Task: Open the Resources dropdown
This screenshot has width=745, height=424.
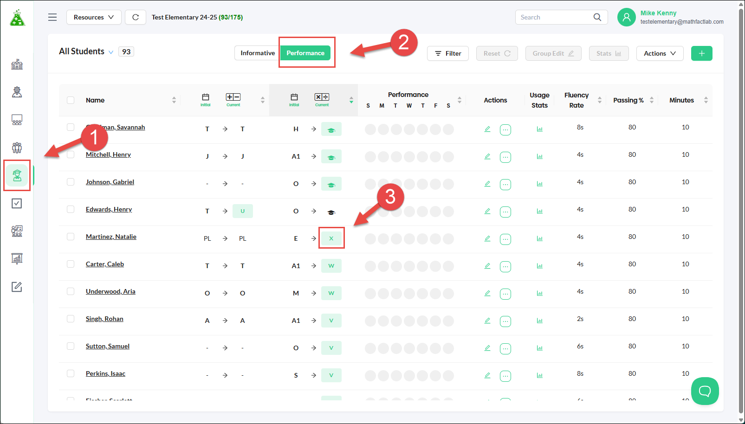Action: click(x=94, y=17)
